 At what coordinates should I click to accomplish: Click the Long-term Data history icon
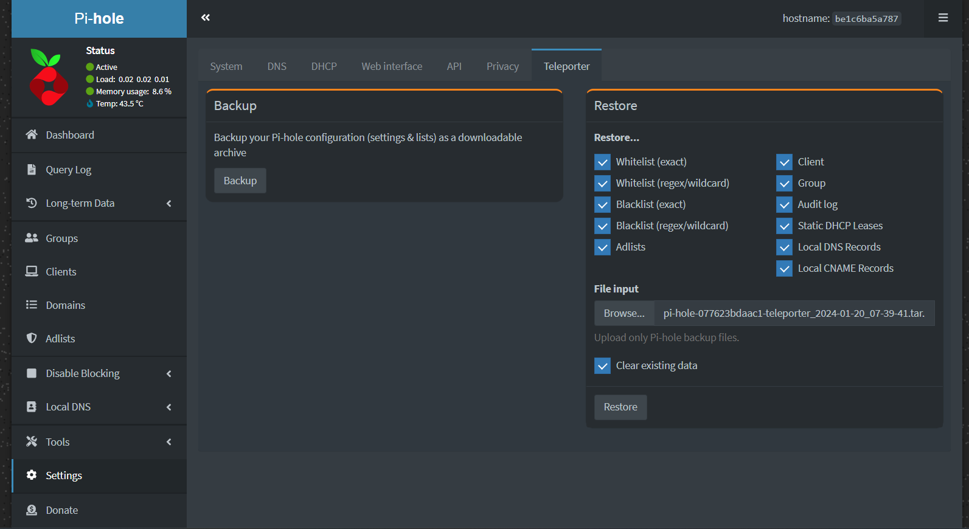coord(32,202)
